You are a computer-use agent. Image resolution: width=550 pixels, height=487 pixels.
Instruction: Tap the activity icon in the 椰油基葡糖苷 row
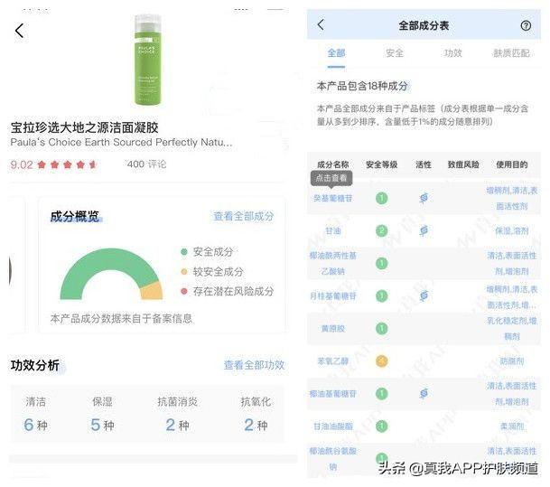coord(424,393)
